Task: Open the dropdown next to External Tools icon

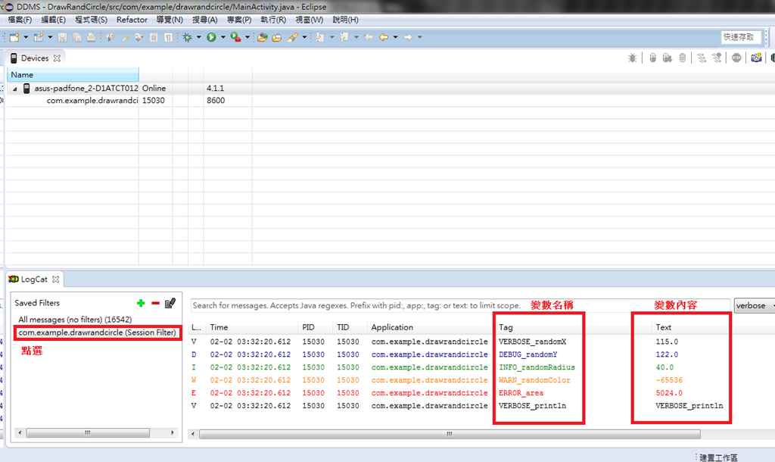Action: [x=247, y=37]
